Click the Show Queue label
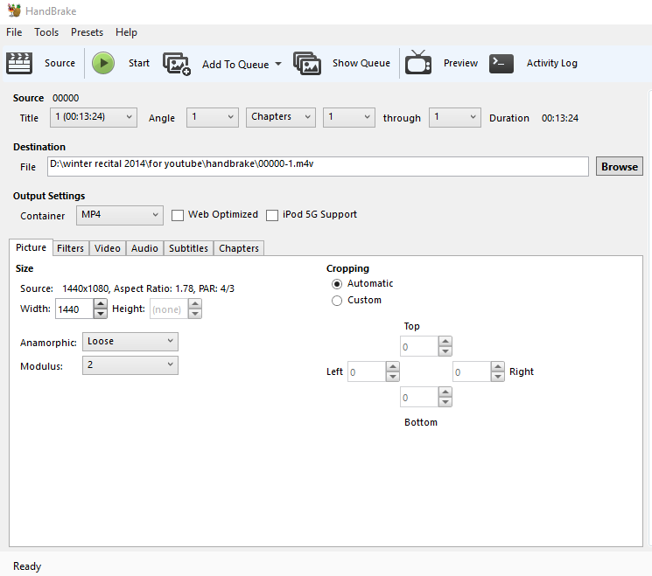652x576 pixels. [361, 63]
